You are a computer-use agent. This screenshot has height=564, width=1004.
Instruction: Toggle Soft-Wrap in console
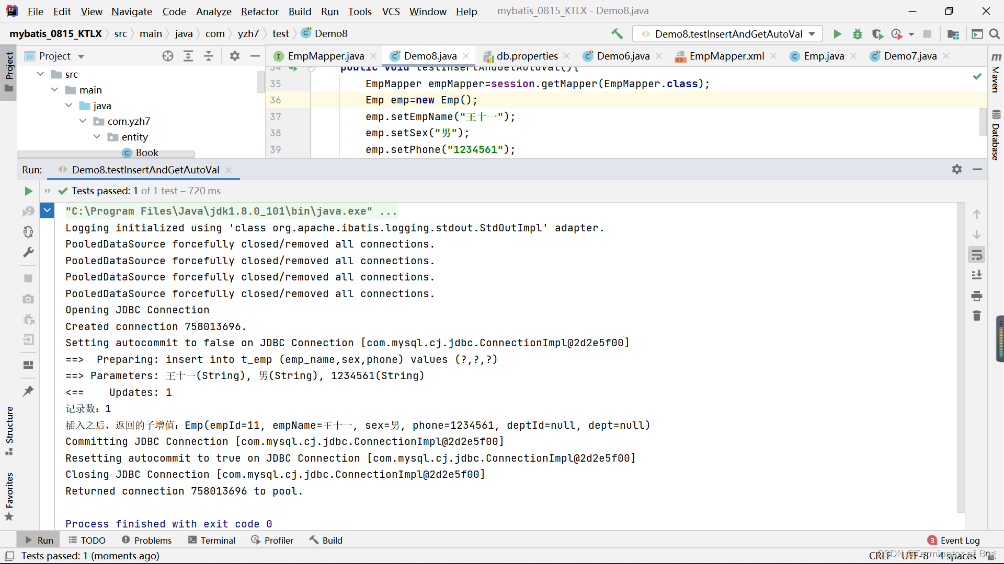pyautogui.click(x=976, y=255)
